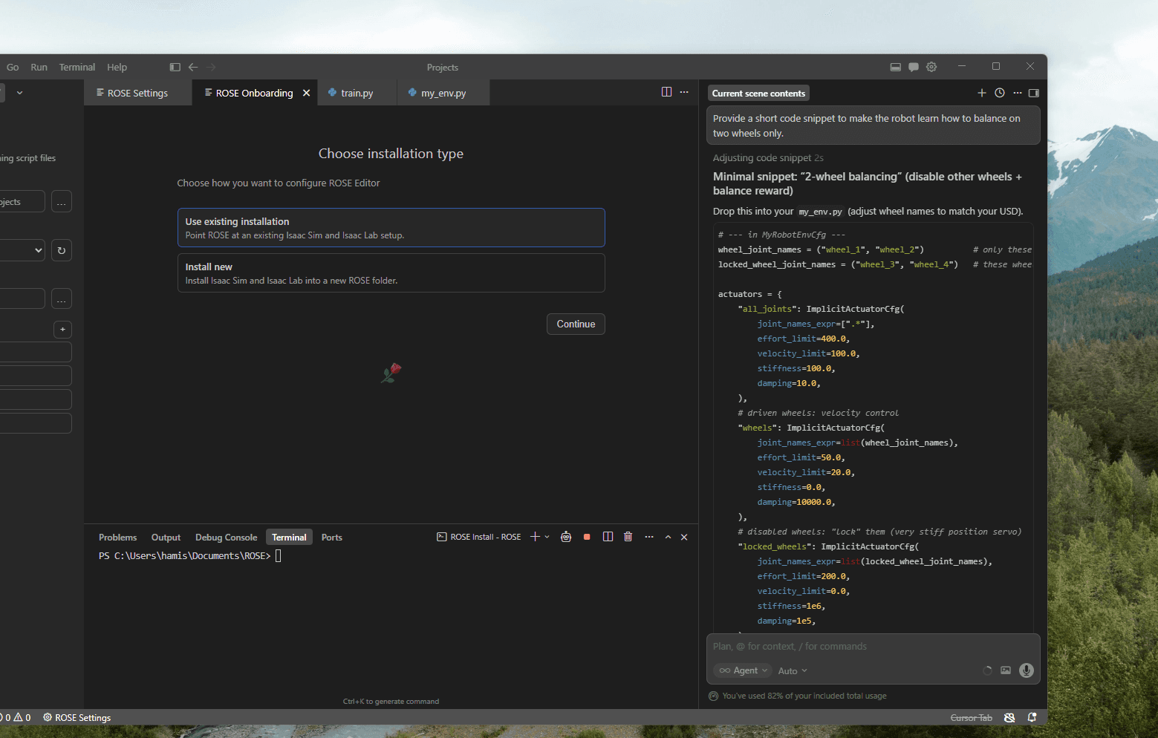The image size is (1158, 738).
Task: Click the chat message input field
Action: 873,647
